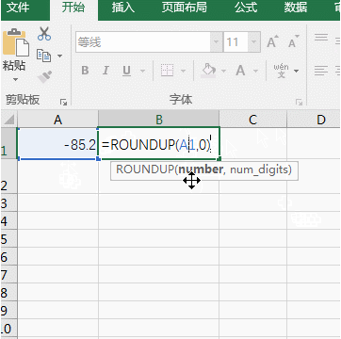
Task: Click the font name box showing 等线
Action: [143, 41]
